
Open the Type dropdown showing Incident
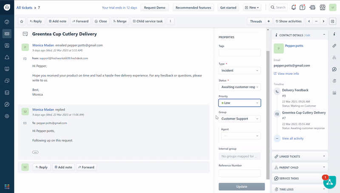point(240,71)
